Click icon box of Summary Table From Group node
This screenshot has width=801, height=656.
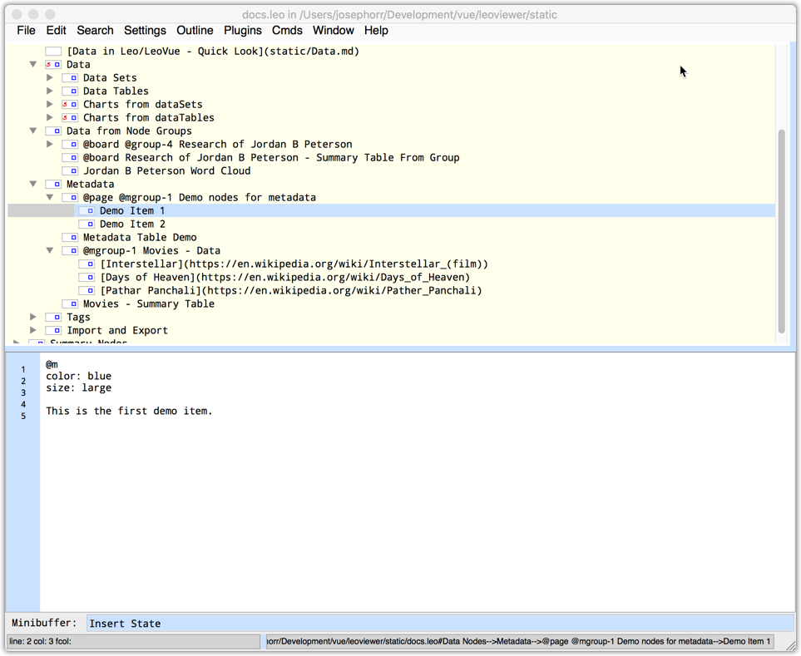(70, 157)
